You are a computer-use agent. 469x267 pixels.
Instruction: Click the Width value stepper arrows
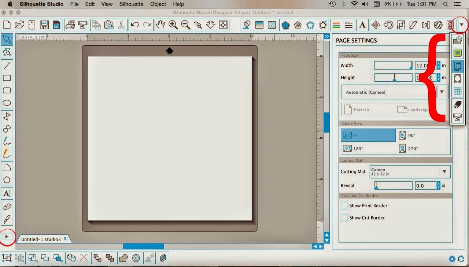tap(438, 66)
